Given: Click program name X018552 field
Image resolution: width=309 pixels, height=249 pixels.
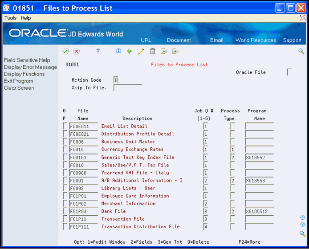Looking at the screenshot, I should pyautogui.click(x=259, y=157).
